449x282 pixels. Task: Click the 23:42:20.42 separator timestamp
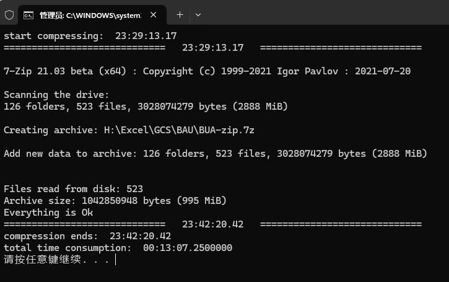213,224
